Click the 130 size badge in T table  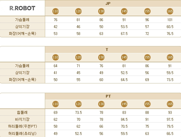coord(101,57)
